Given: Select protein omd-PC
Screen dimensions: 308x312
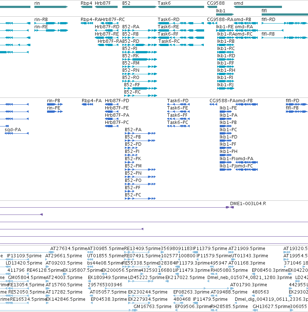Looking at the screenshot, I should pyautogui.click(x=244, y=166).
